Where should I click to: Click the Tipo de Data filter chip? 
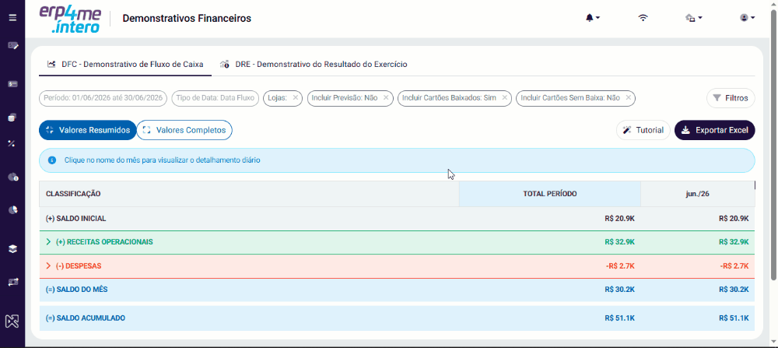click(216, 98)
